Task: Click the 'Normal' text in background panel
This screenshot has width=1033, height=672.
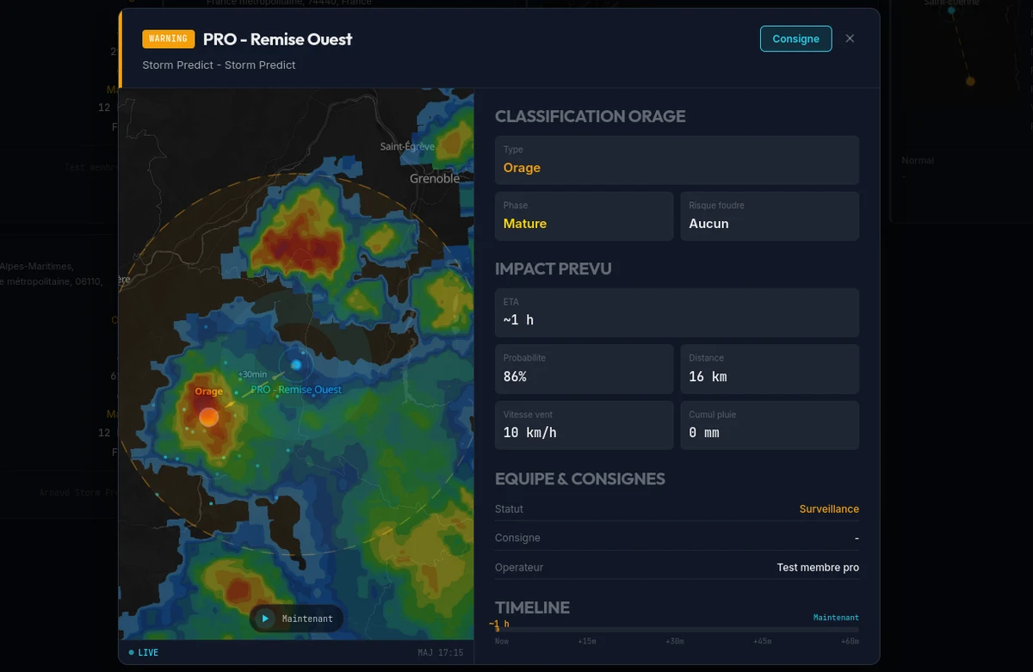Action: click(x=918, y=161)
